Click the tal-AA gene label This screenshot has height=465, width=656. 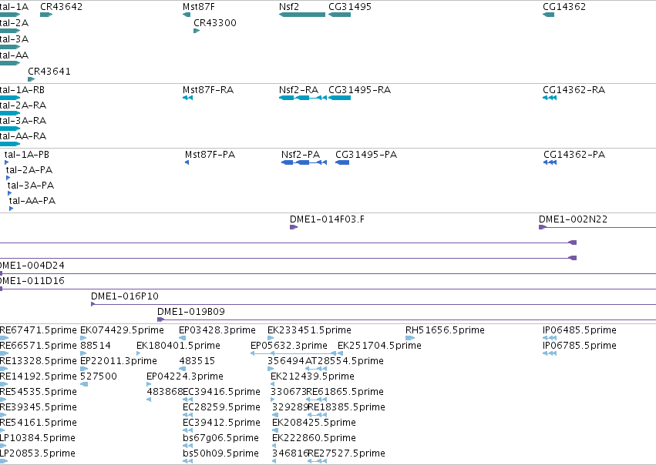pyautogui.click(x=14, y=55)
